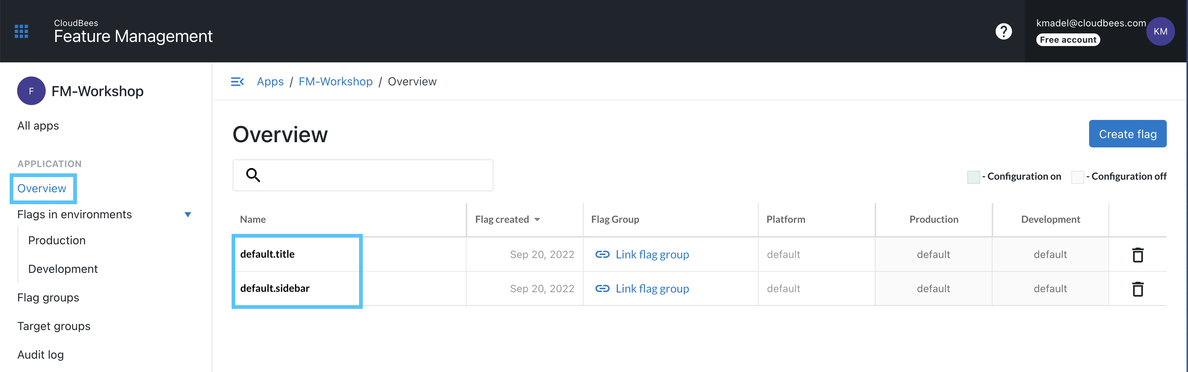
Task: Click the Configuration on legend swatch
Action: 973,177
